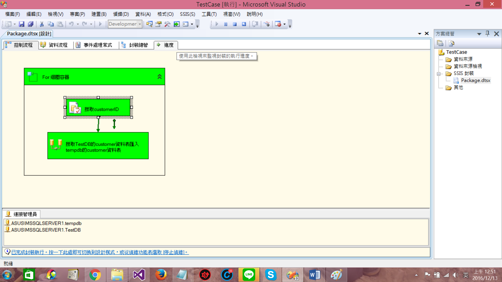Screen dimensions: 502x282
Task: Open the New Project dropdown arrow
Action: pos(15,24)
